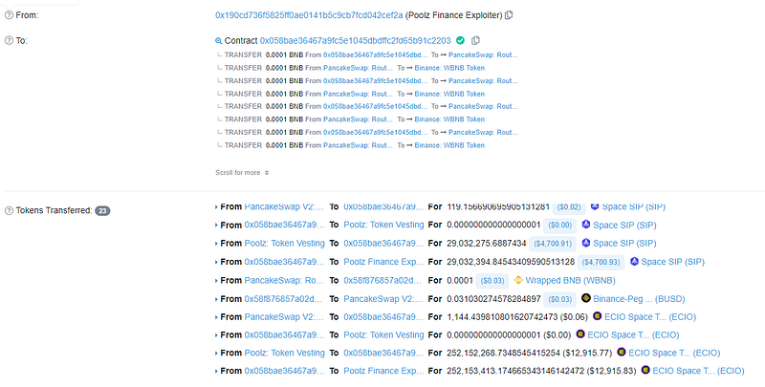Screen dimensions: 765x387
Task: Click the help icon next to From
Action: (x=9, y=15)
